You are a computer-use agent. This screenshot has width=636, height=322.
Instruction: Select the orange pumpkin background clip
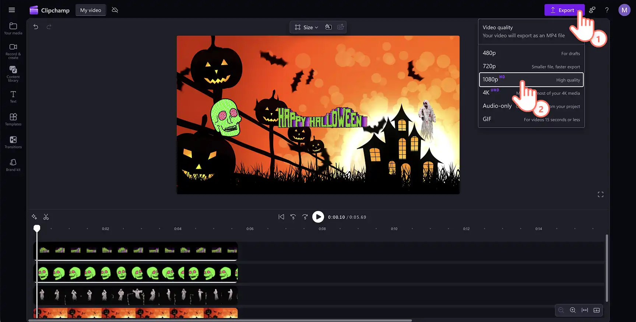pos(136,313)
